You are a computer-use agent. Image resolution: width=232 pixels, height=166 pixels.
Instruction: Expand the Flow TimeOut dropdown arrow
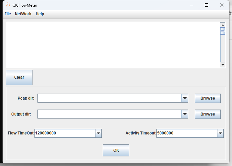tap(98, 133)
